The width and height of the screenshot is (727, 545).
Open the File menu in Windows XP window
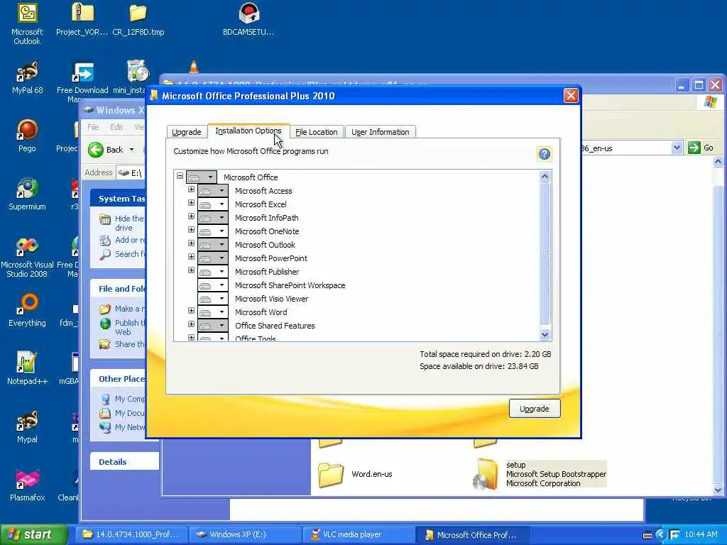click(x=93, y=127)
